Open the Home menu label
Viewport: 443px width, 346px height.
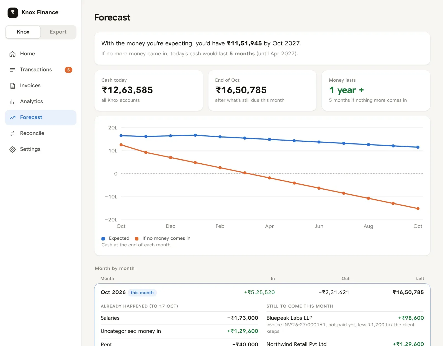click(27, 54)
